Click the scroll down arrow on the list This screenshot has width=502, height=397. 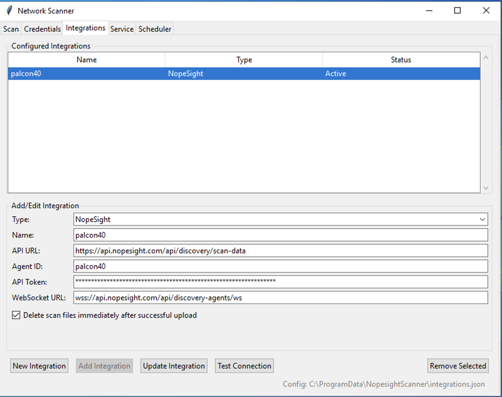[x=486, y=188]
